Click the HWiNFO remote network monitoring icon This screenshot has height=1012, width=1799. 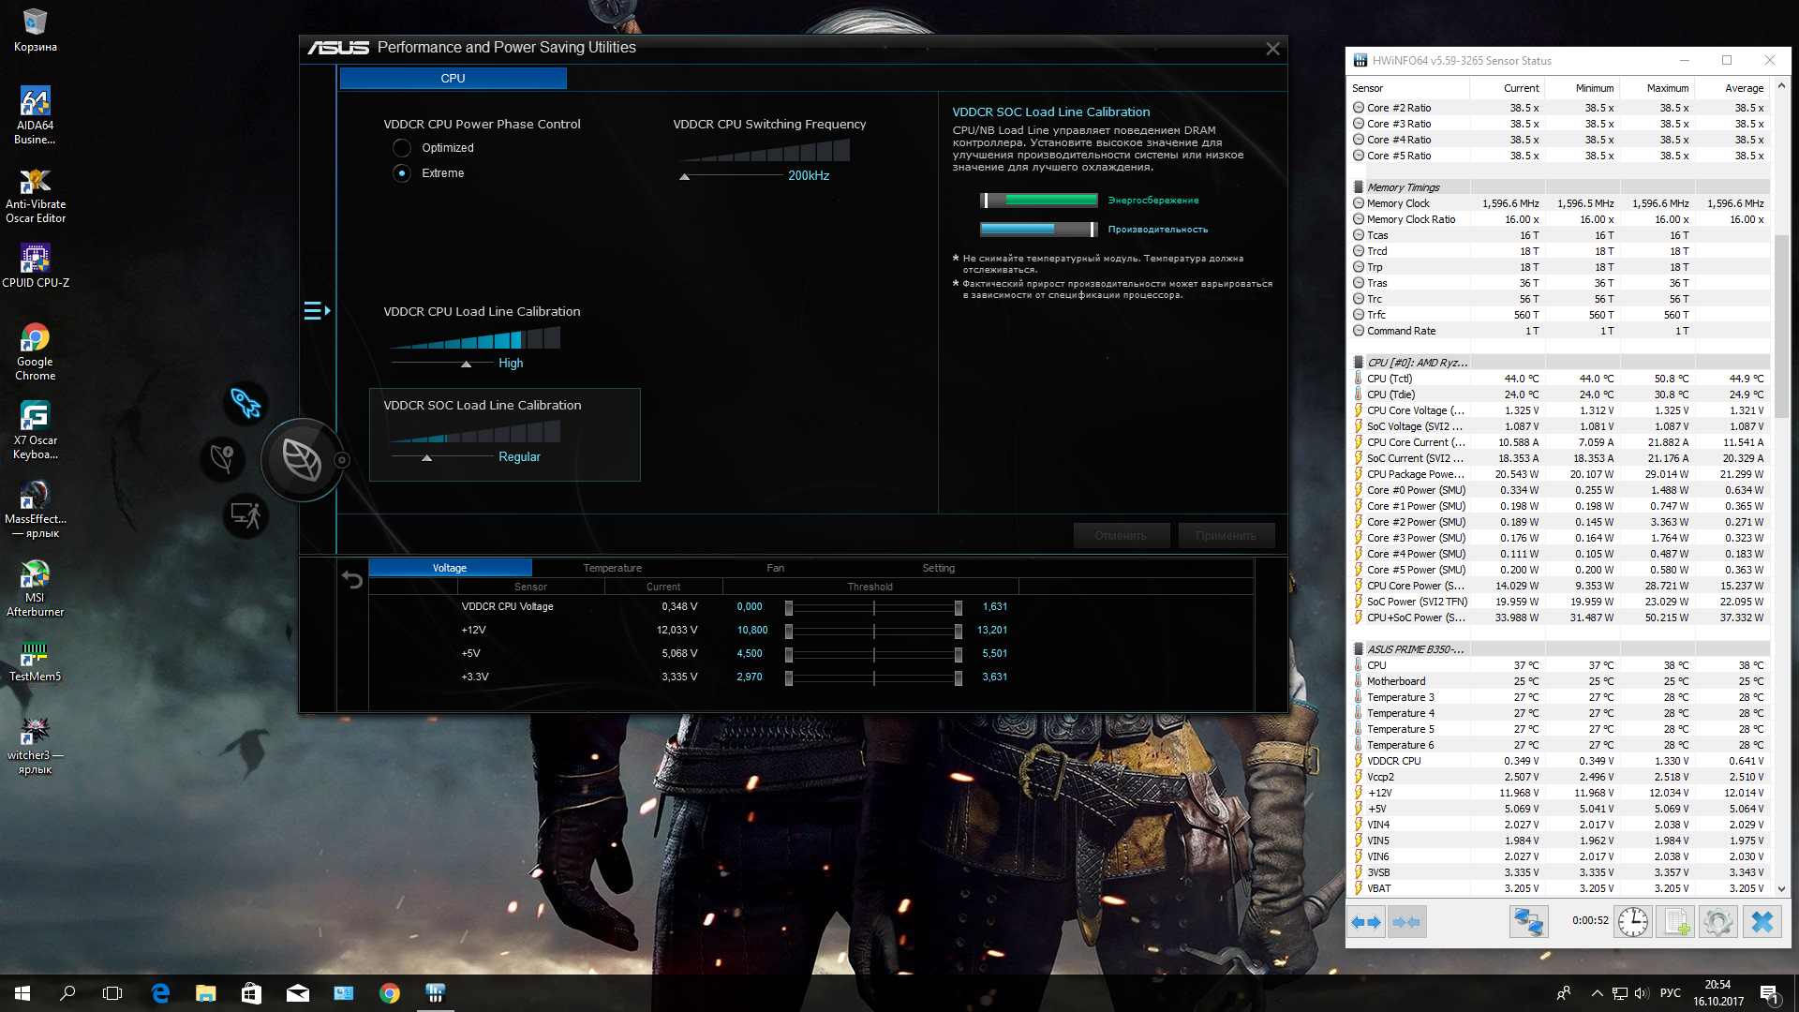point(1528,922)
